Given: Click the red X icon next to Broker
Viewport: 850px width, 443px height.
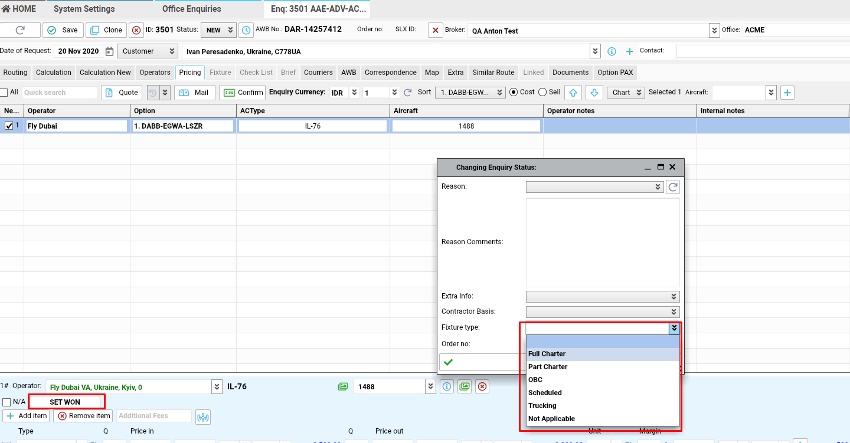Looking at the screenshot, I should [x=435, y=30].
